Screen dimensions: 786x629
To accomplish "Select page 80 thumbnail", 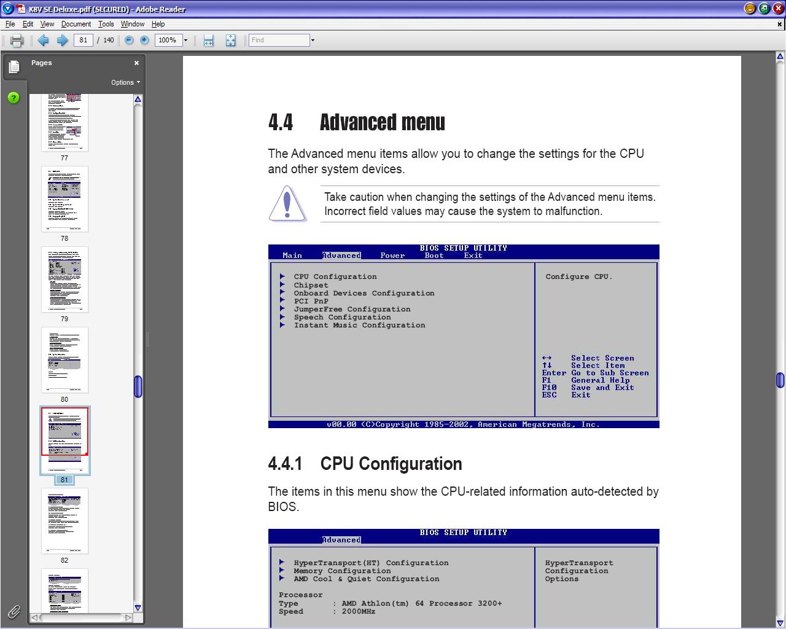I will coord(64,360).
